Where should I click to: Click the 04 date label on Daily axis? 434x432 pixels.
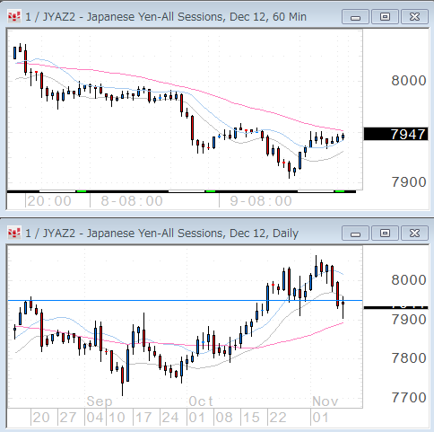point(95,418)
